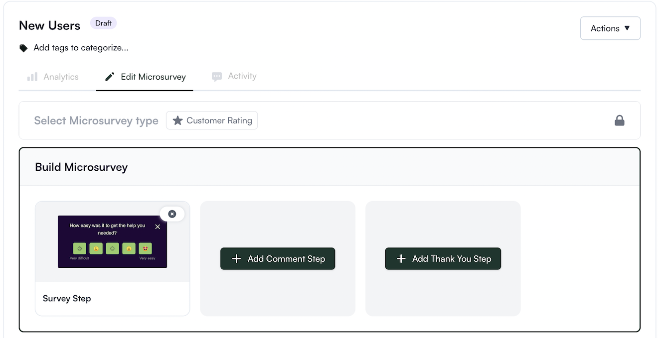Viewport: 660px width, 338px height.
Task: Click the lock icon in microsurvey type row
Action: point(620,120)
